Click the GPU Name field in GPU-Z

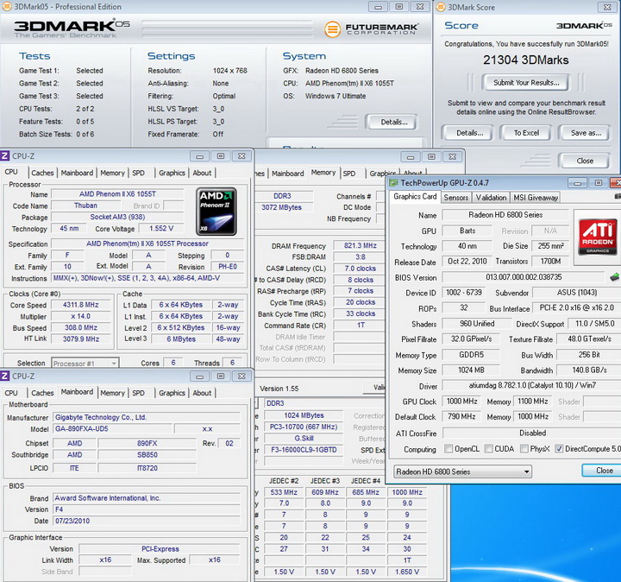505,215
